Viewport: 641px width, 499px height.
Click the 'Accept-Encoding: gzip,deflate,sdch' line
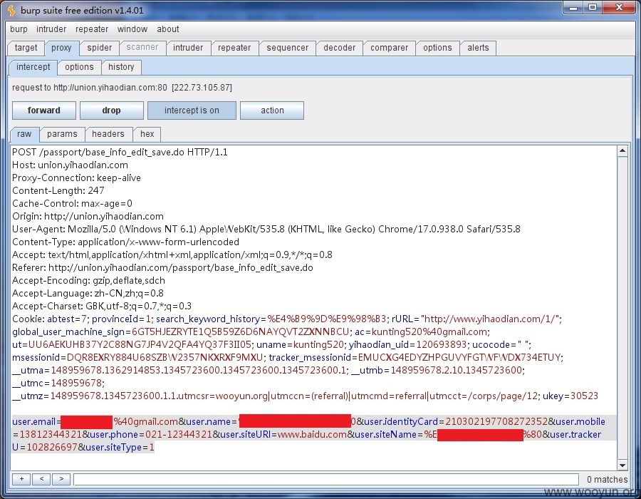[89, 280]
